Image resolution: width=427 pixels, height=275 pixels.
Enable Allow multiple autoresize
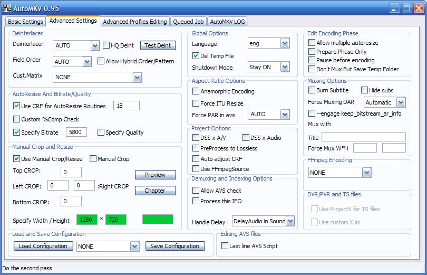point(312,43)
